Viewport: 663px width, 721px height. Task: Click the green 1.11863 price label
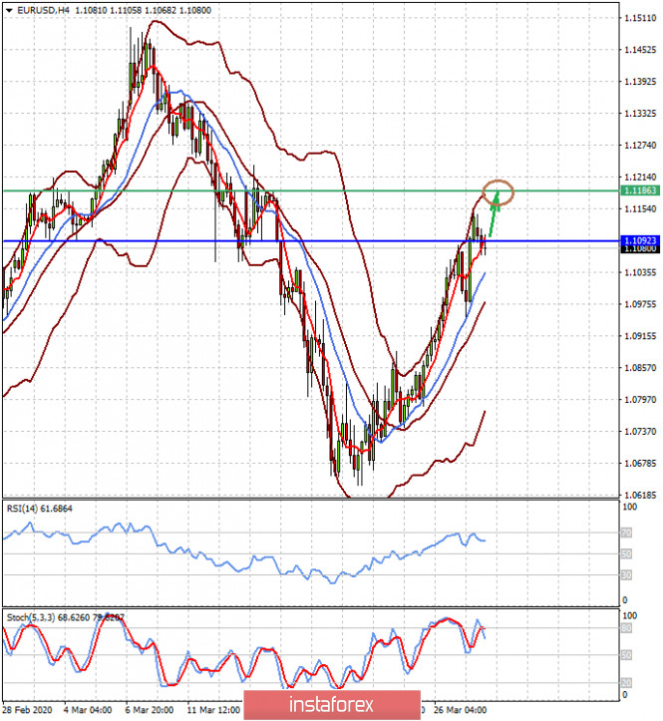637,189
